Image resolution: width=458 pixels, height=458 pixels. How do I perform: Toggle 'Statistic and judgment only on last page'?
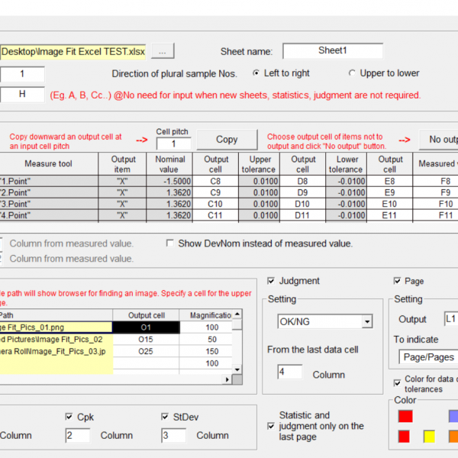270,426
